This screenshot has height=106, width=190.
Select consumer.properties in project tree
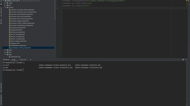tap(18, 28)
